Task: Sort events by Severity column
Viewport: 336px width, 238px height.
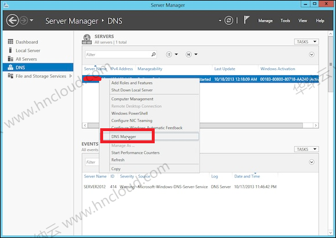Action: (x=127, y=176)
